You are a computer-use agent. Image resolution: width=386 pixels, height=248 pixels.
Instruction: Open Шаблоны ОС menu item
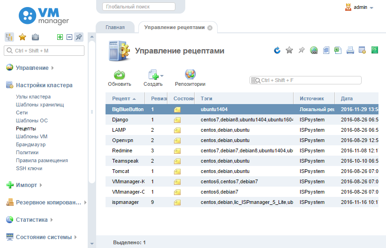[x=32, y=120]
